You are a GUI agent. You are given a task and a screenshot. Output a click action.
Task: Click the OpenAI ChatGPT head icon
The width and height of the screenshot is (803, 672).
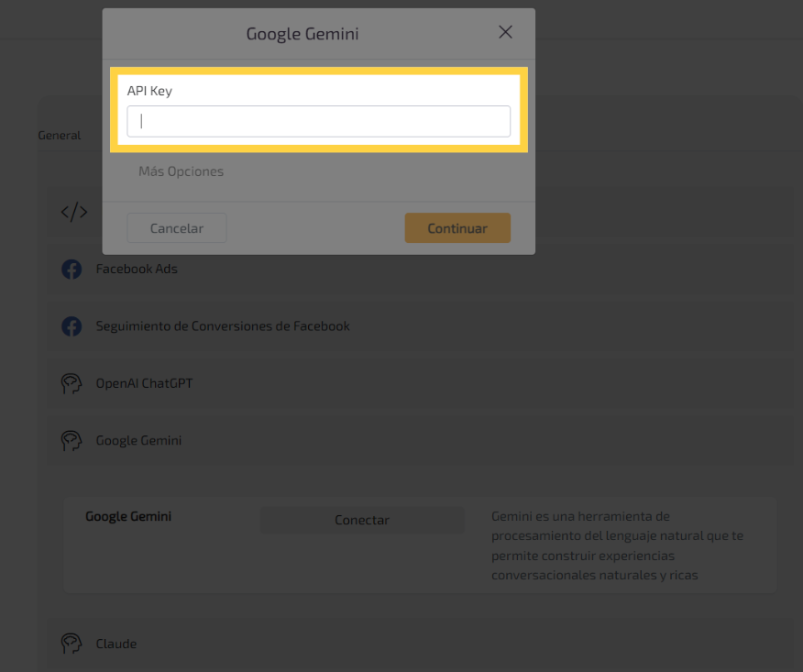(x=71, y=383)
